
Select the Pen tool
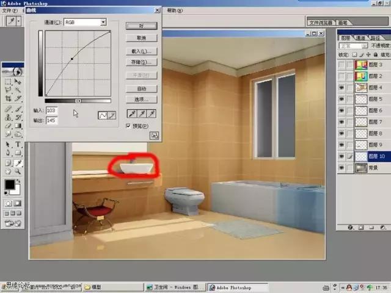tap(8, 153)
